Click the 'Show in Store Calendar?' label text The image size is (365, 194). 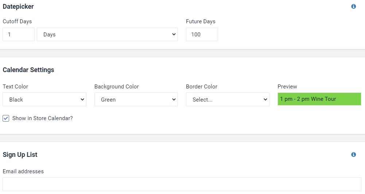point(43,118)
